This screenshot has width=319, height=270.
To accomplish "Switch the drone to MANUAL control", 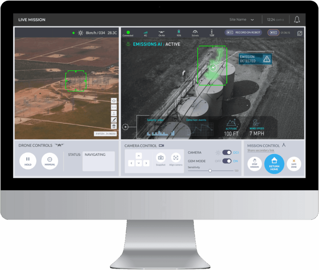I will pyautogui.click(x=50, y=161).
